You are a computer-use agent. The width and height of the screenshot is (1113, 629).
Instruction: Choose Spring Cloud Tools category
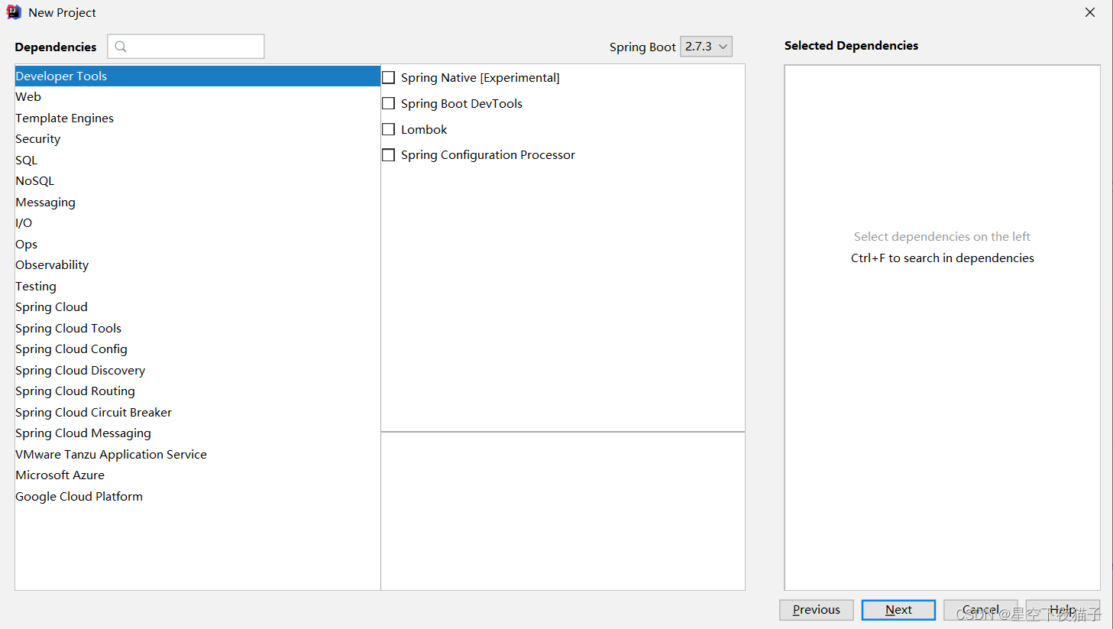click(197, 329)
